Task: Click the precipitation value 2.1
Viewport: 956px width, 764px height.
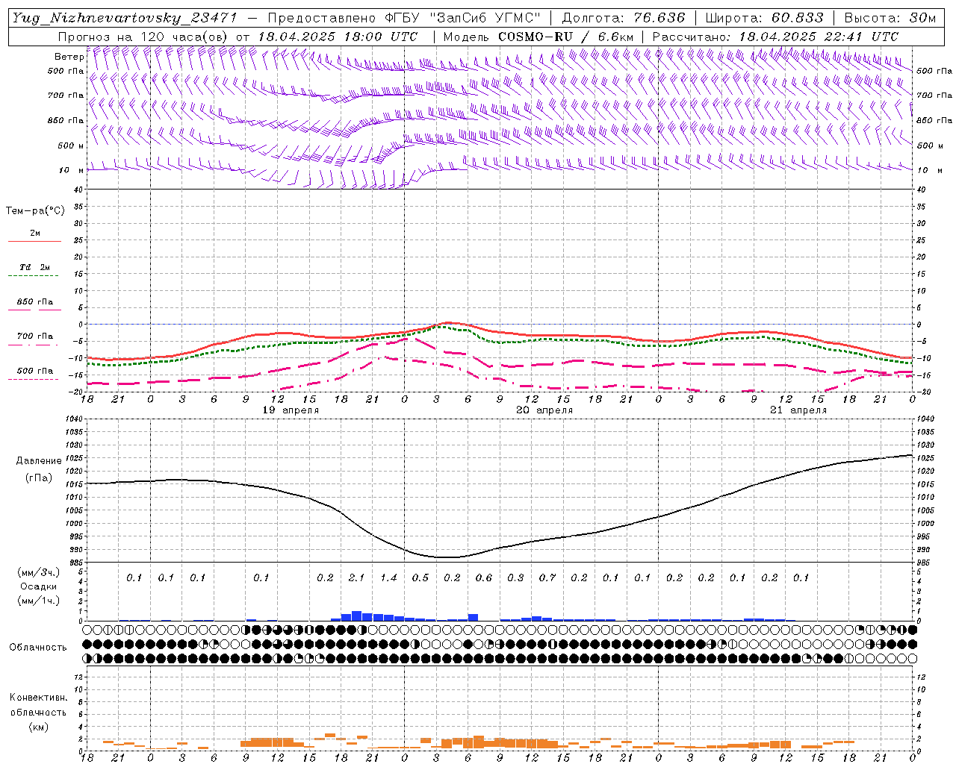Action: (x=356, y=577)
